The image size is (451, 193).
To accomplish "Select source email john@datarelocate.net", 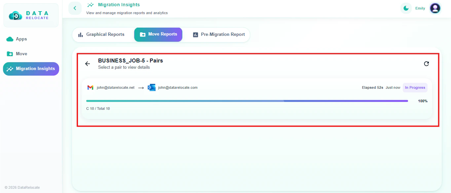I will (x=116, y=88).
